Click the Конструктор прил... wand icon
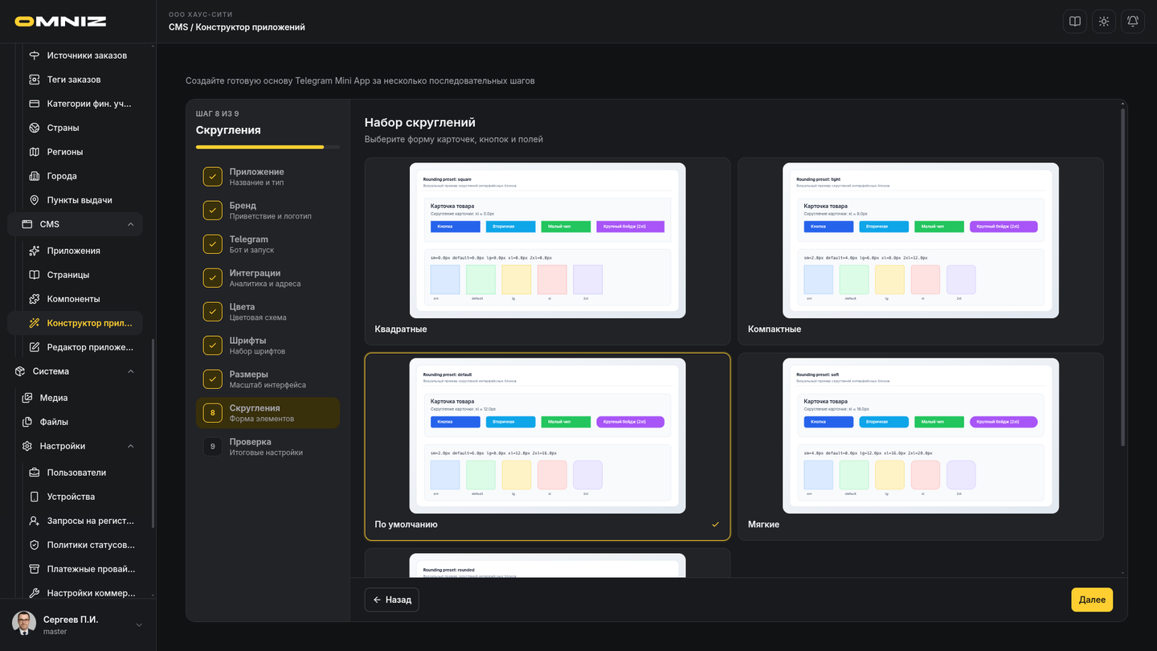Image resolution: width=1157 pixels, height=651 pixels. tap(35, 323)
